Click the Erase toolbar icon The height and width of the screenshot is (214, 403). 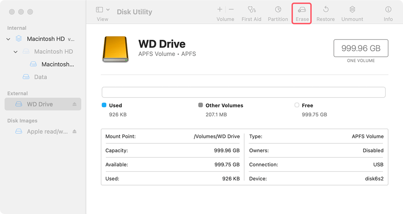[x=302, y=10]
